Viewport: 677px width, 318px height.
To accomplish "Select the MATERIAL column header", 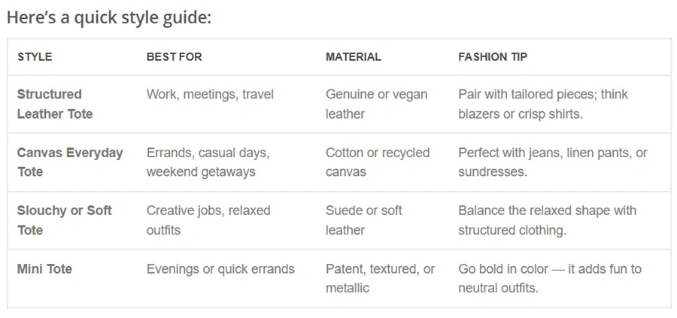I will tap(353, 57).
